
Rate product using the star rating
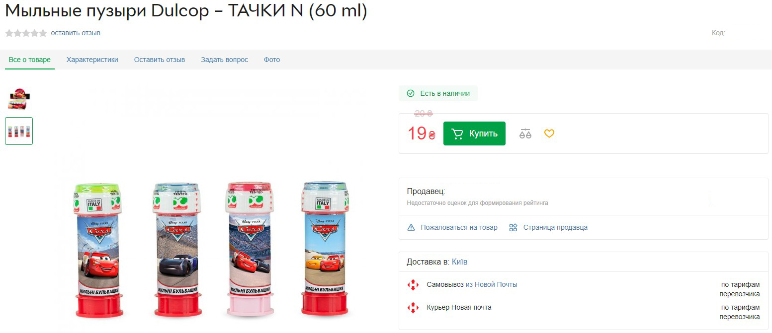point(26,33)
